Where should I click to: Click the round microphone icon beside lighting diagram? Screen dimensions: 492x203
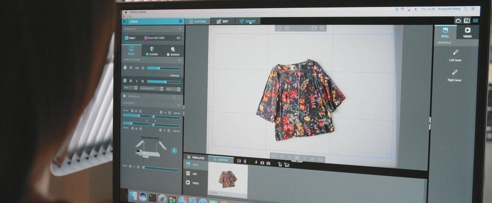[174, 151]
